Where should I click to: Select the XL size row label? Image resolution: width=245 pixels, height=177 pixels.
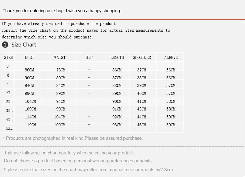(x=9, y=93)
